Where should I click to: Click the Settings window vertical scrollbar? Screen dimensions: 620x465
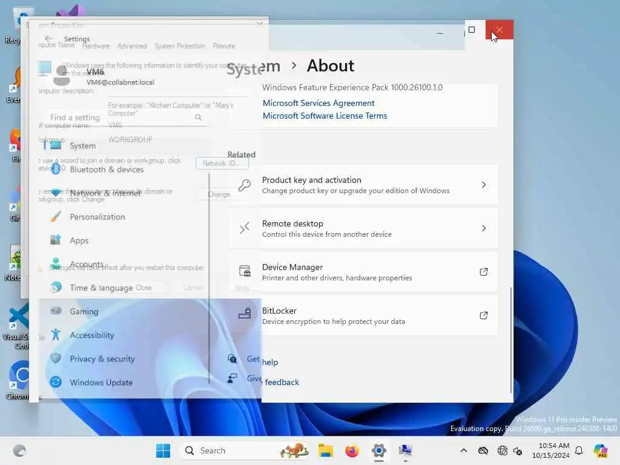click(510, 340)
